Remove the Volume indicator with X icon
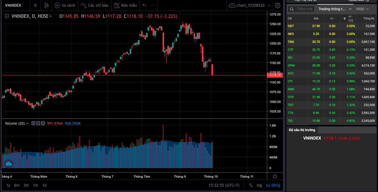Screen dimensions: 378x192 (x=43, y=123)
